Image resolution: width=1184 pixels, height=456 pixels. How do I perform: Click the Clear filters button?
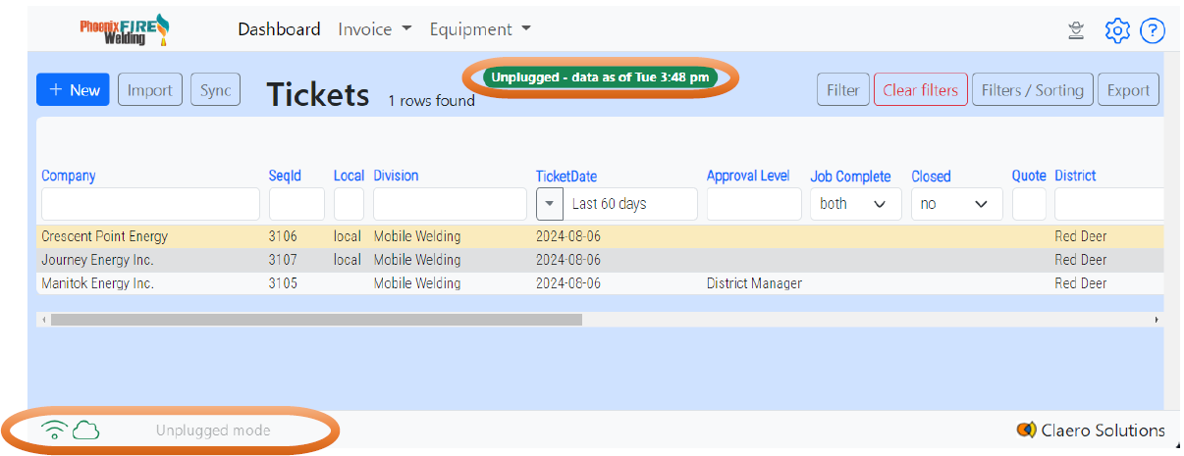(x=920, y=90)
